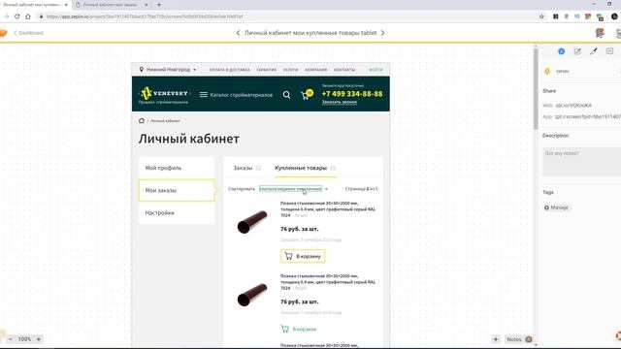Open the Нижний Новгород city dropdown
621x349 pixels.
[168, 70]
